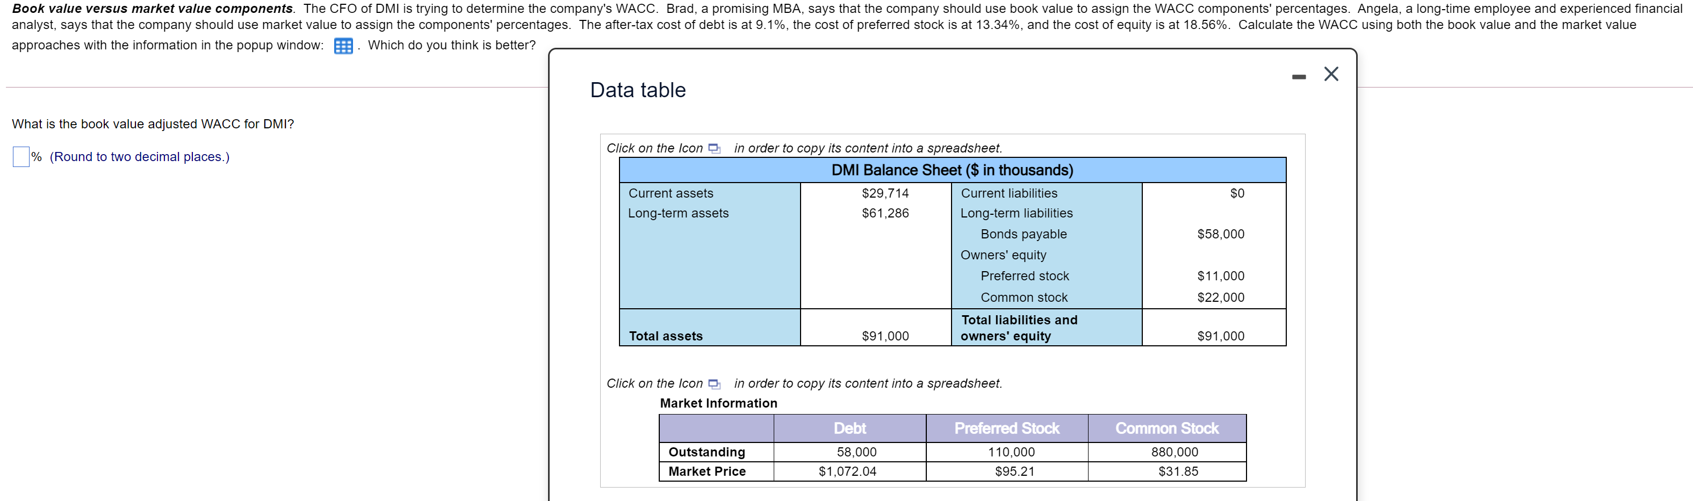
Task: Click the 'Bonds payable' label
Action: tap(1024, 235)
